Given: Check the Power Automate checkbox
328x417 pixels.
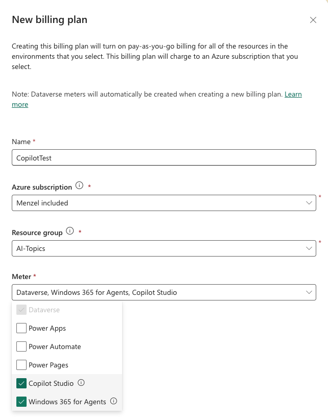Looking at the screenshot, I should tap(21, 346).
